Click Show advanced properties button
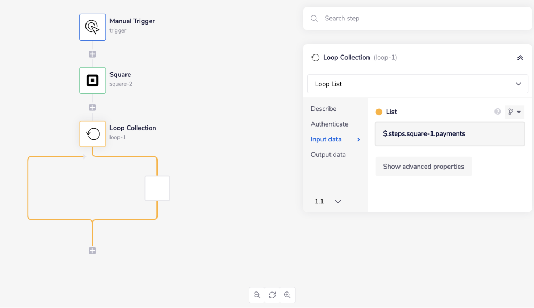 coord(423,167)
